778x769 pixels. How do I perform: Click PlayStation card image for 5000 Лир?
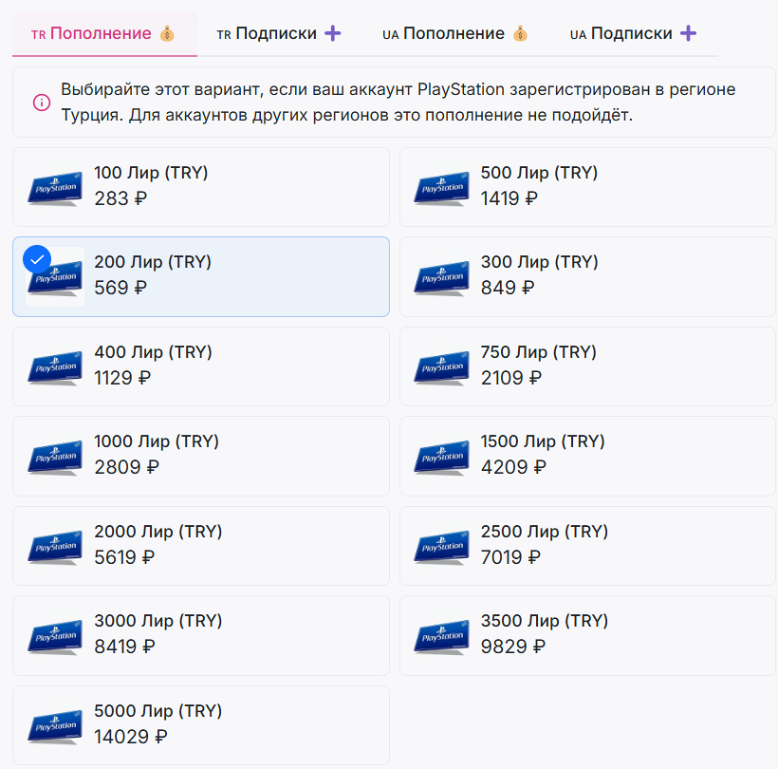click(x=55, y=726)
